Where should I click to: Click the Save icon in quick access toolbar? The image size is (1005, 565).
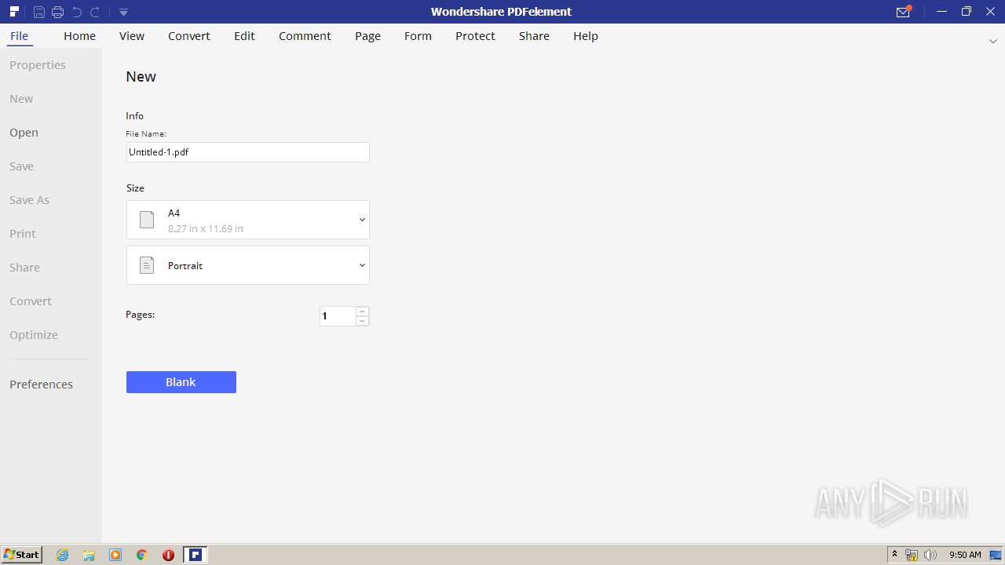pyautogui.click(x=38, y=12)
